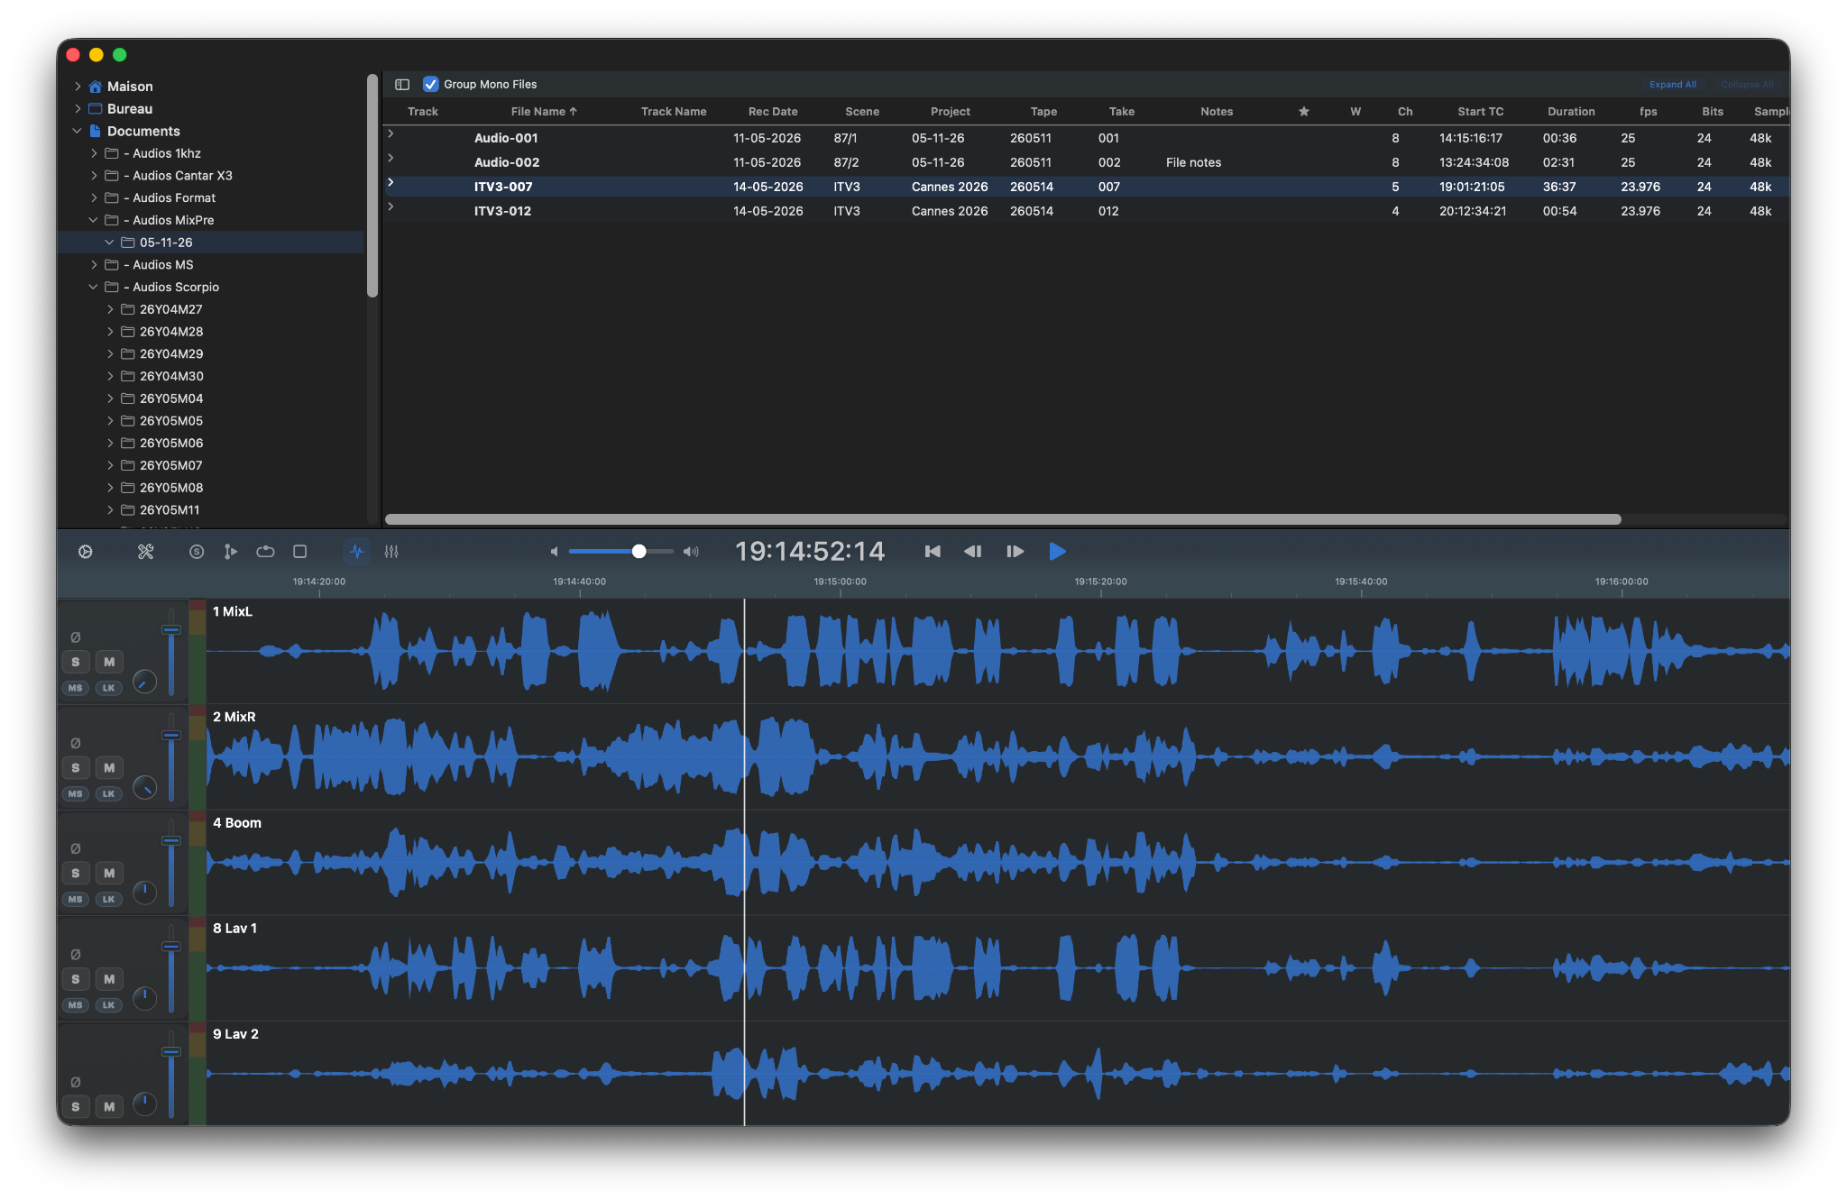Solo the 9 Lav 2 track
This screenshot has height=1200, width=1847.
pos(76,1107)
